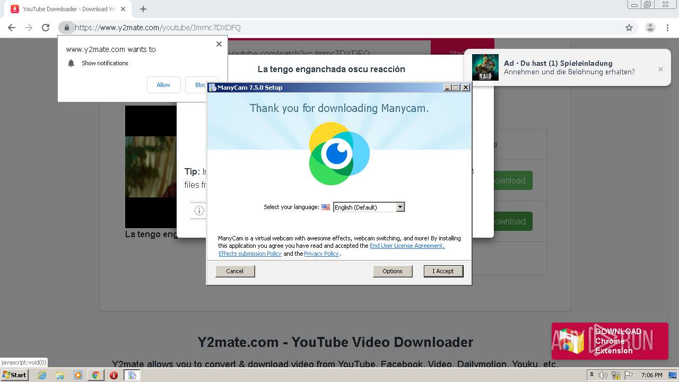
Task: Open File Explorer from the taskbar
Action: (60, 375)
